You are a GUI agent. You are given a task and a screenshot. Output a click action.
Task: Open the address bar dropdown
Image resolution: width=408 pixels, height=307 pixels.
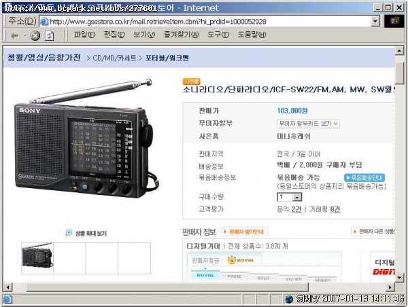pos(375,21)
